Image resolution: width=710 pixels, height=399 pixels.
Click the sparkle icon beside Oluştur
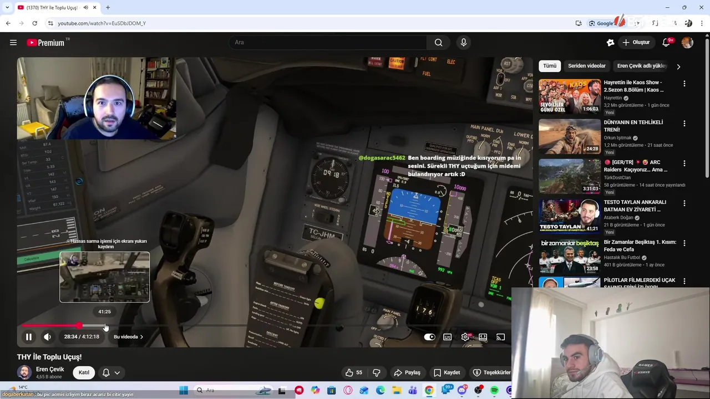(x=610, y=43)
